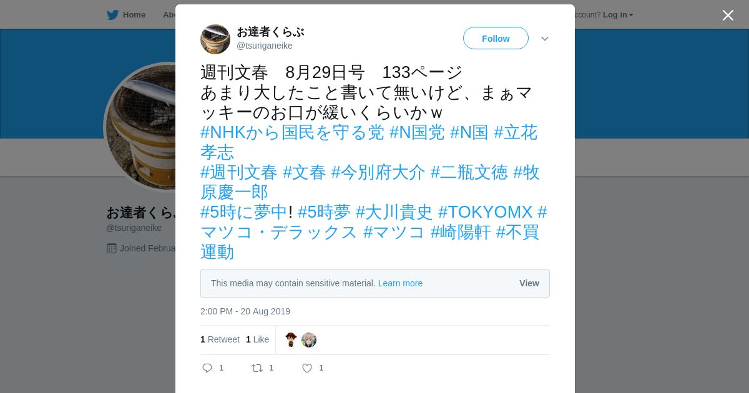Expand the tweet options chevron

545,39
